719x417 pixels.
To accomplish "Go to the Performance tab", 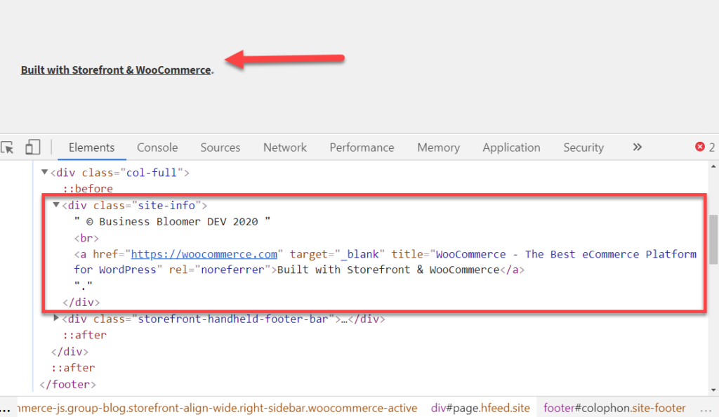I will (362, 147).
